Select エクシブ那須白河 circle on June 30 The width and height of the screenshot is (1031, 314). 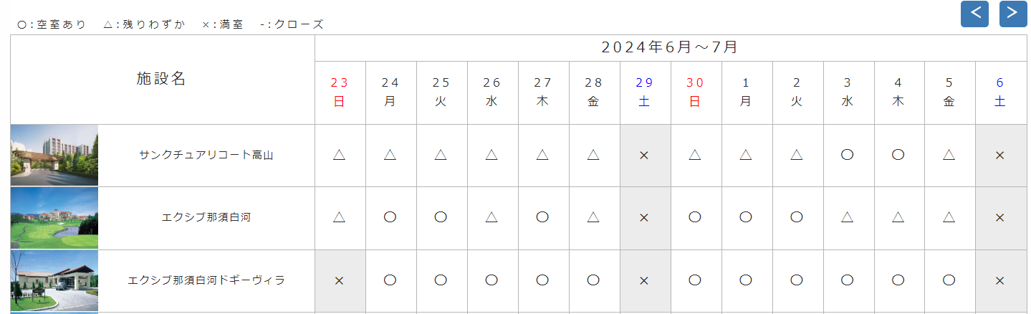click(695, 218)
